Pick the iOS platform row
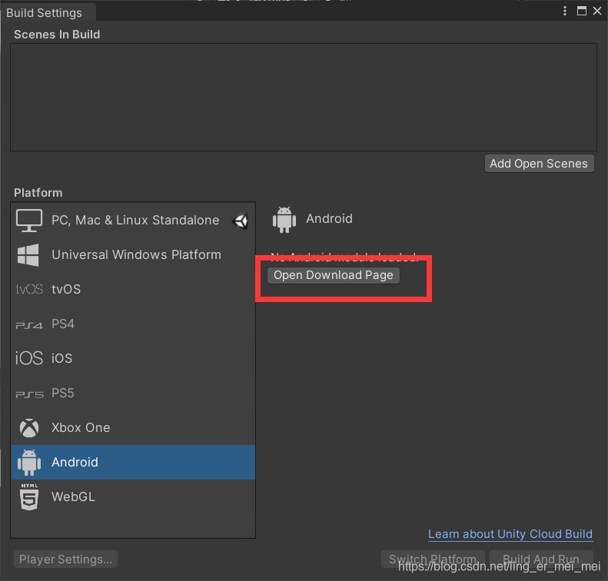Screen dimensions: 608x581 (x=133, y=358)
